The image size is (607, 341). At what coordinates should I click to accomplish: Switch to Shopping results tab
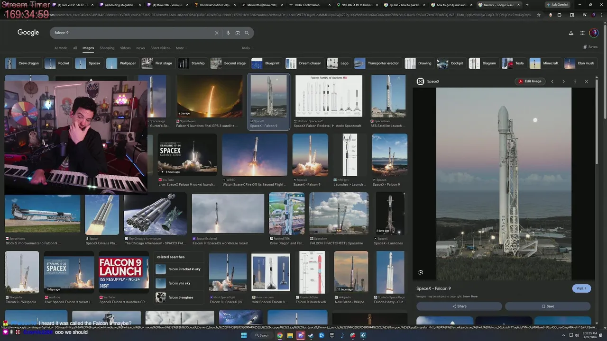[x=107, y=48]
